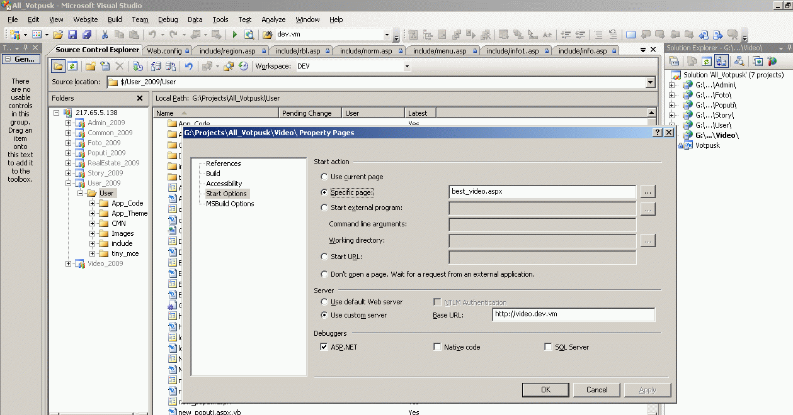Click the Copy Web Site icon
793x415 pixels.
758,61
